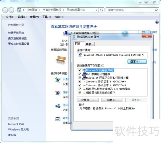Expand arrow after 所有控制面板项 breadcrumb

(x=64, y=10)
